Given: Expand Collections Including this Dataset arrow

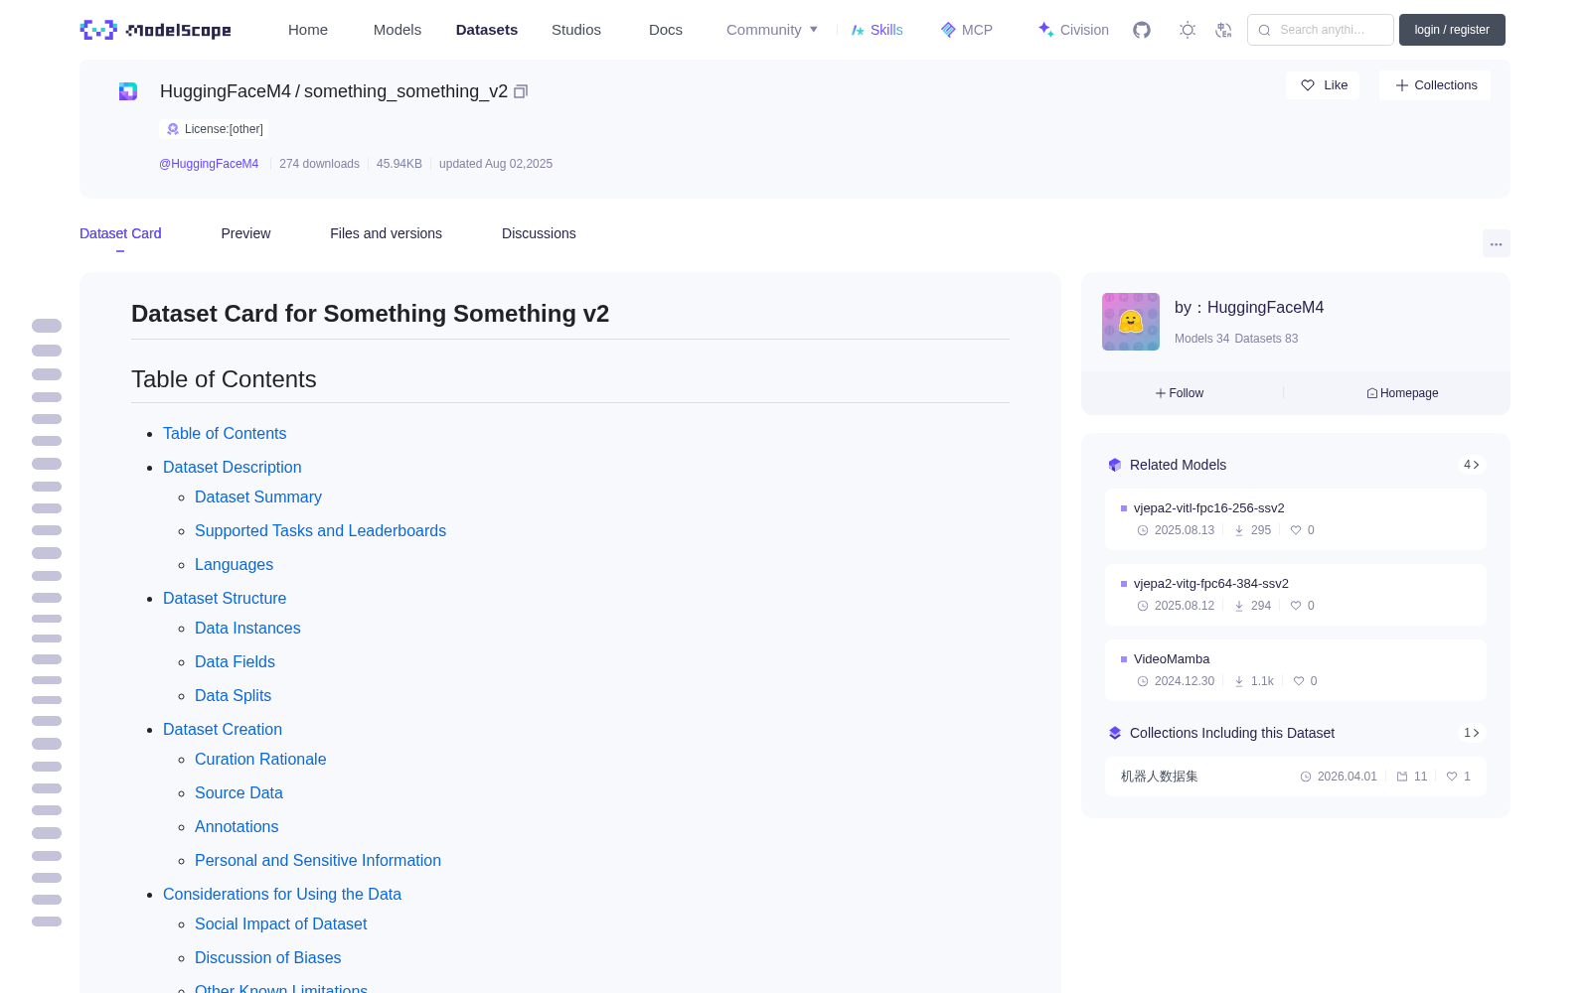Looking at the screenshot, I should click(x=1472, y=733).
